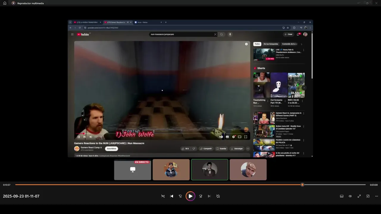Click the browser back arrow
381x214 pixels.
pyautogui.click(x=71, y=28)
